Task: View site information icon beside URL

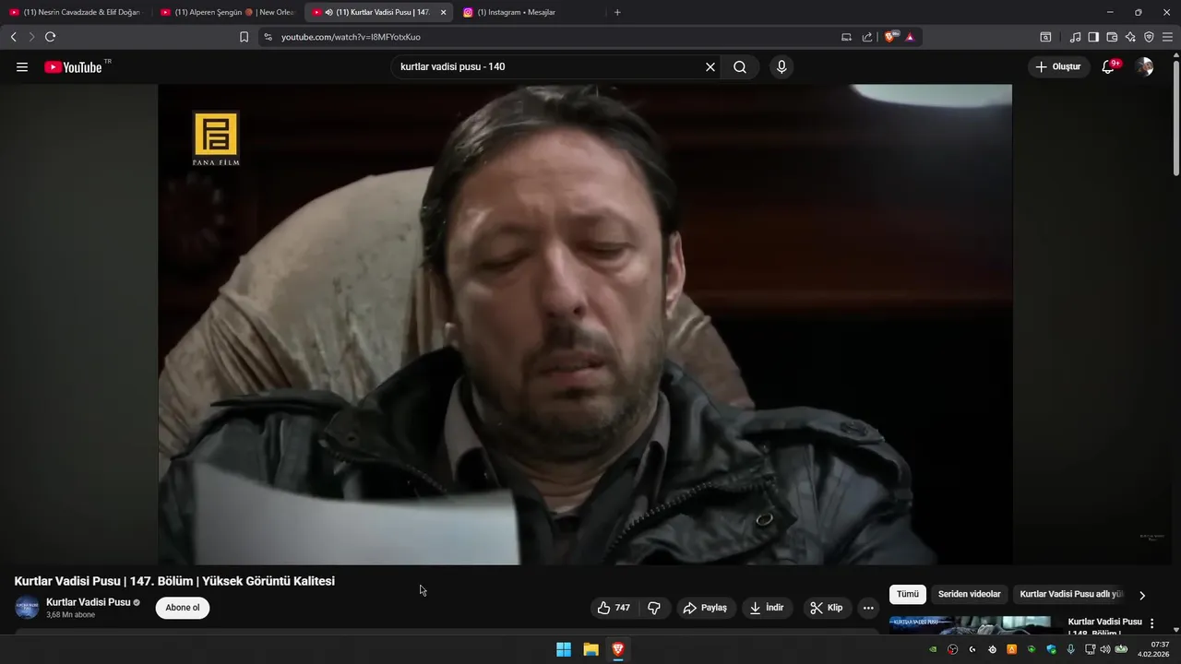Action: tap(268, 37)
